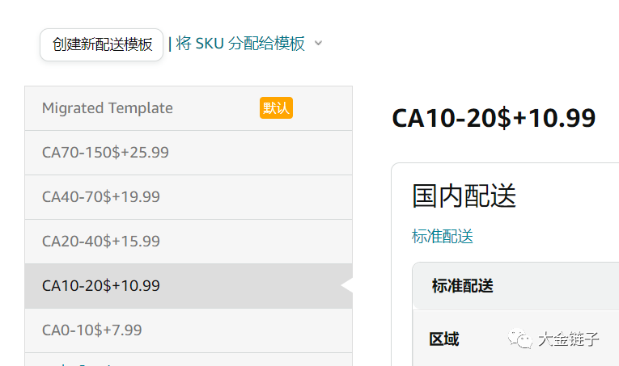
Task: Open the 将 SKU 分配给模板 link
Action: 240,44
